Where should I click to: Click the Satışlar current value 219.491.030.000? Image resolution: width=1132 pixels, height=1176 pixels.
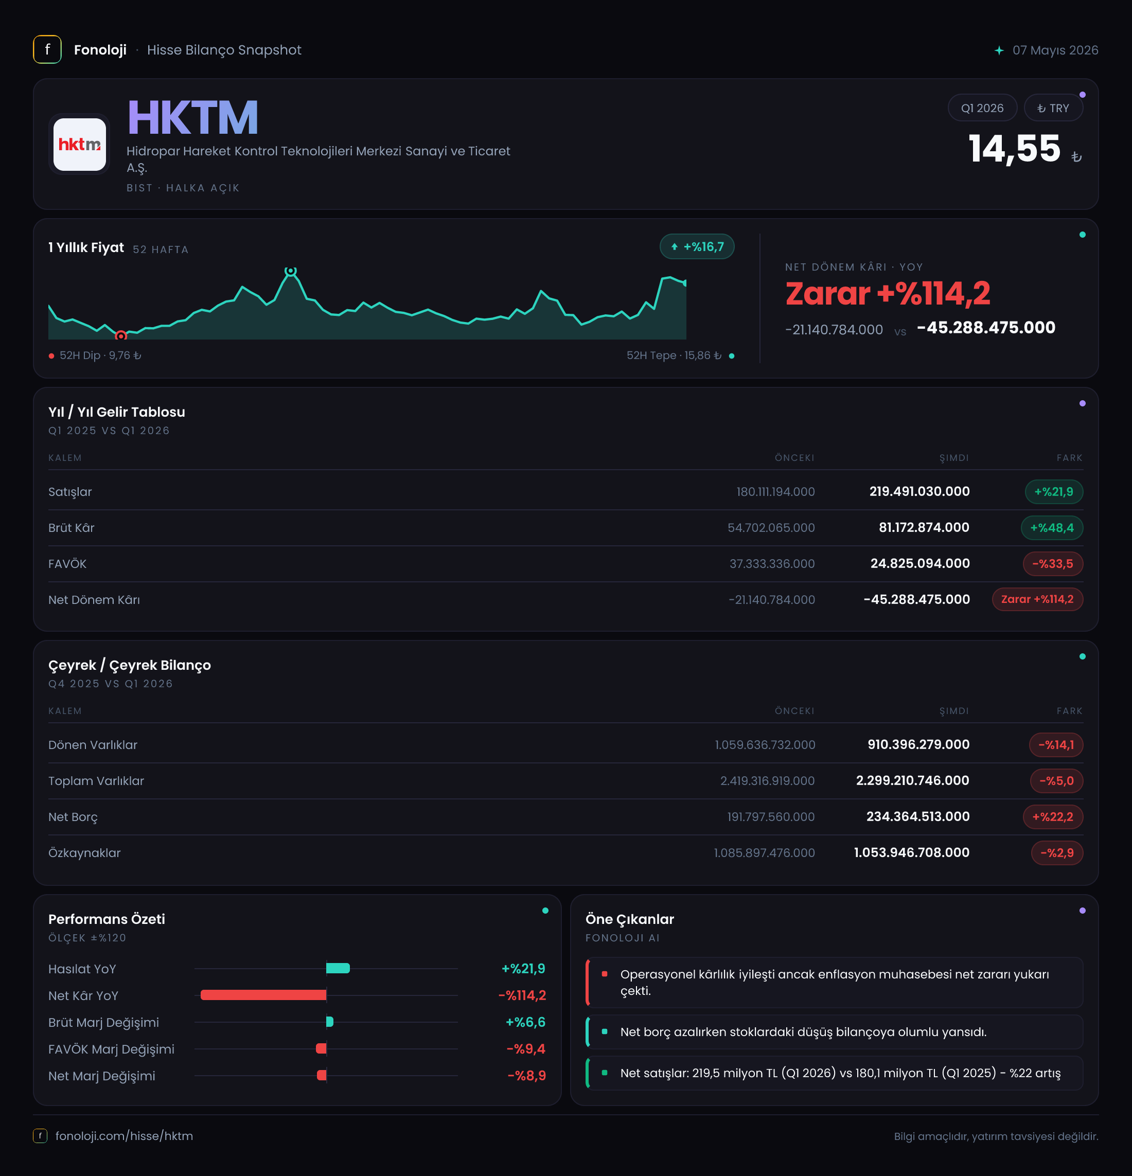(x=919, y=491)
